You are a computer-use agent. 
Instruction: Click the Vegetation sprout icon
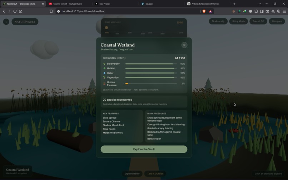click(104, 77)
